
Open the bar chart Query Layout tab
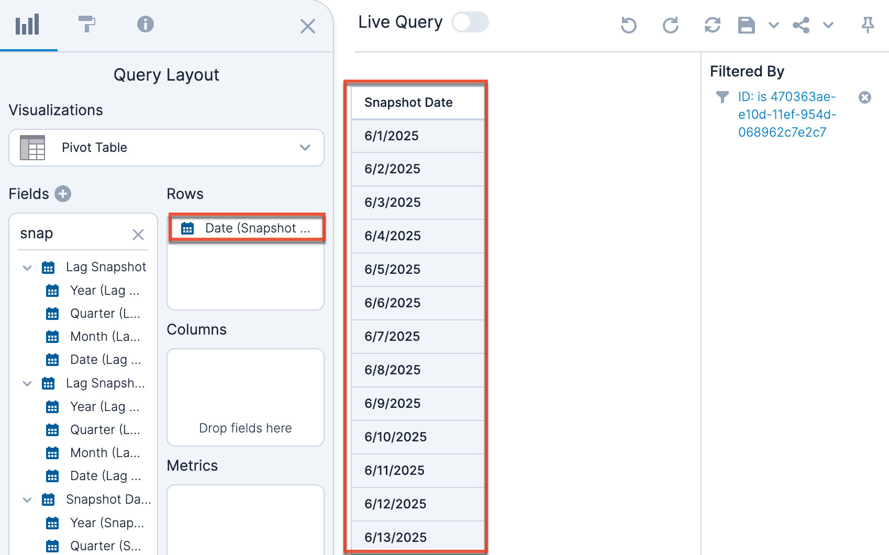pyautogui.click(x=27, y=25)
